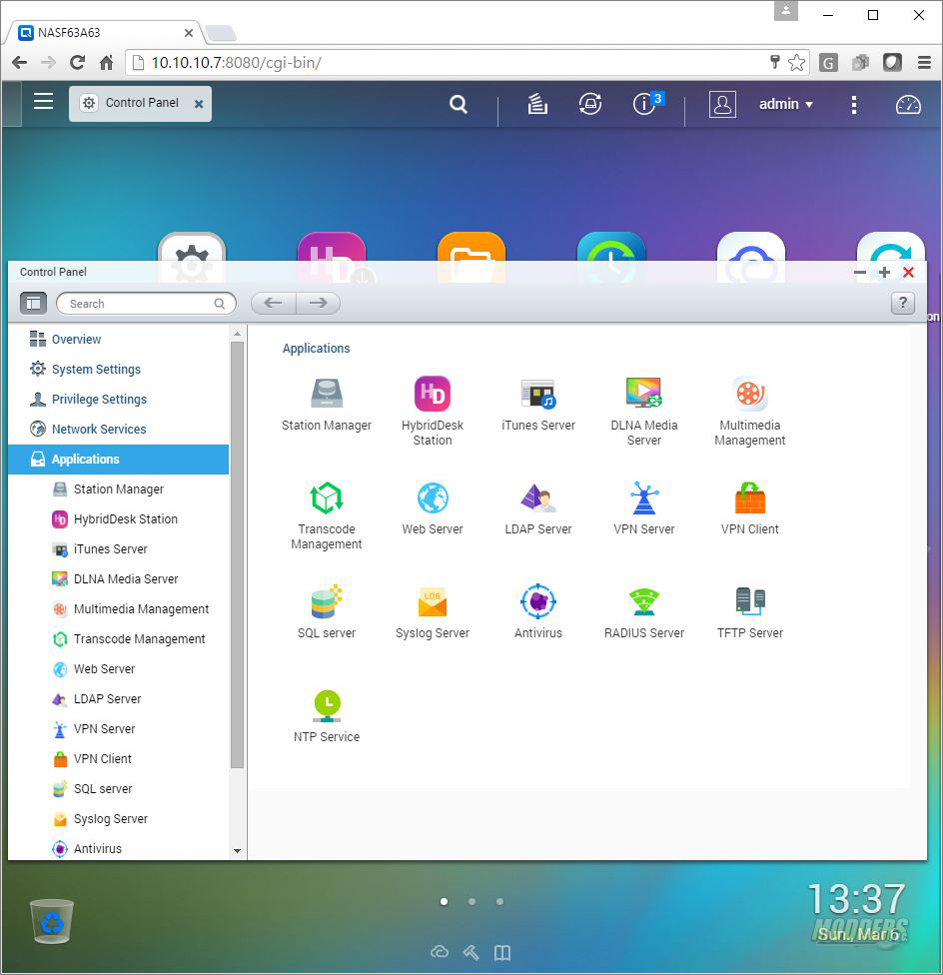Select Transcode Management in sidebar tree

118,638
